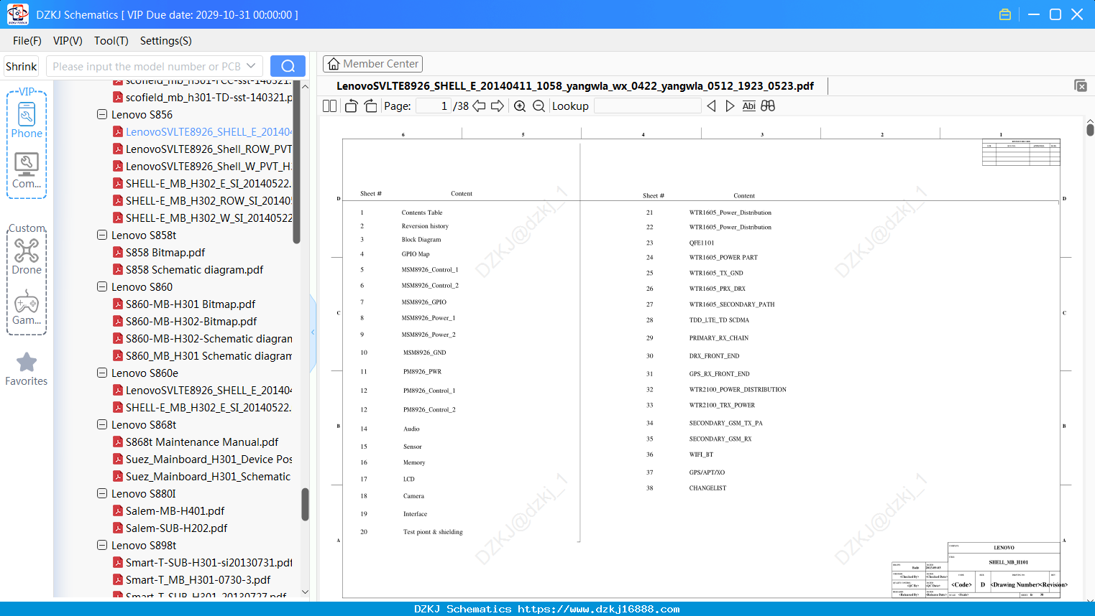
Task: Zoom out of the schematic
Action: [x=539, y=106]
